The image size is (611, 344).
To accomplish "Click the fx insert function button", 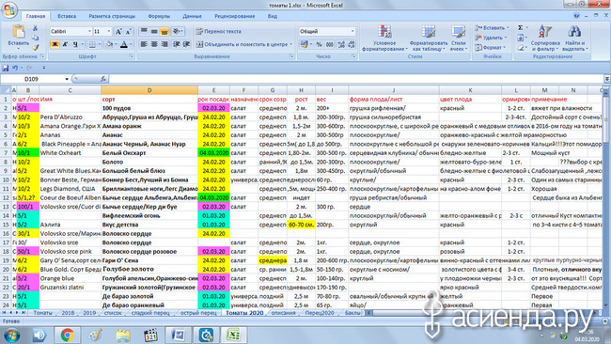I will (x=103, y=79).
